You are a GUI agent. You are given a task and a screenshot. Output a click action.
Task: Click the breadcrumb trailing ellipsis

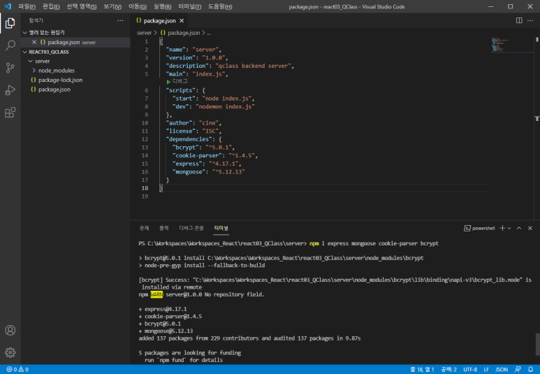pos(209,33)
